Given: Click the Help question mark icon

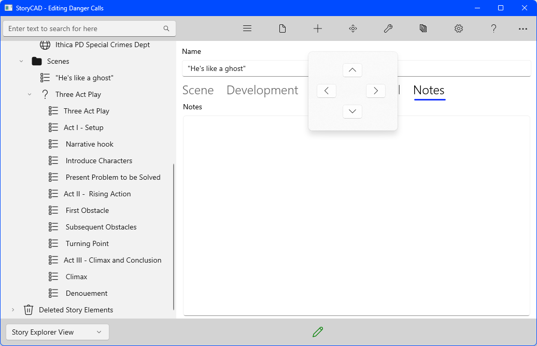Looking at the screenshot, I should [x=494, y=28].
